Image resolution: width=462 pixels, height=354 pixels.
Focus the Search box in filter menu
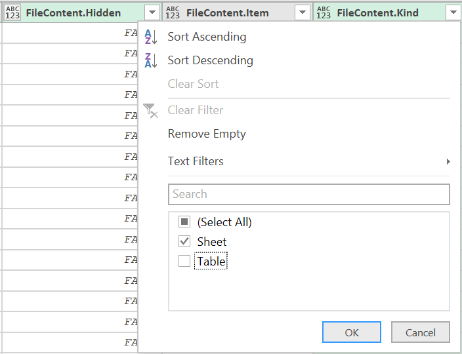309,194
